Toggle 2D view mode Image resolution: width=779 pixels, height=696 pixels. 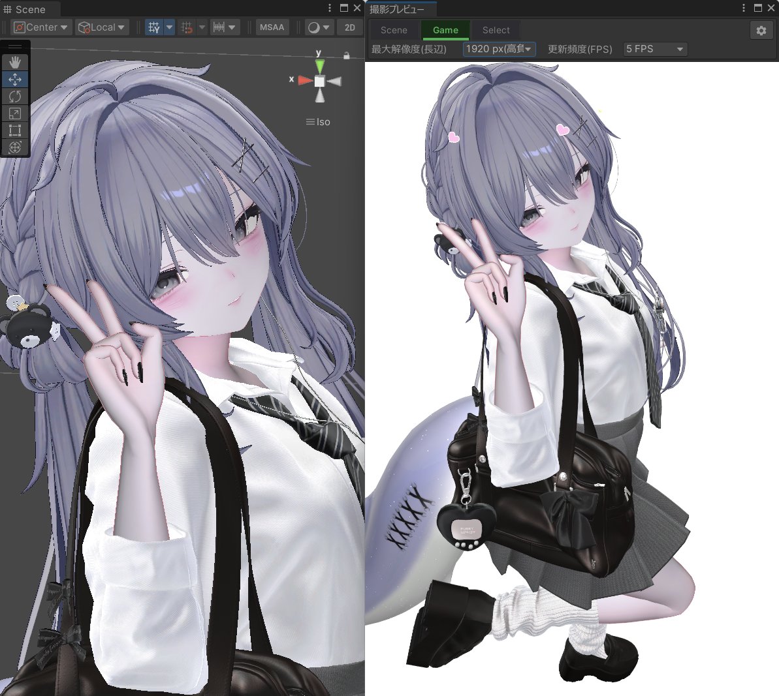pos(350,27)
